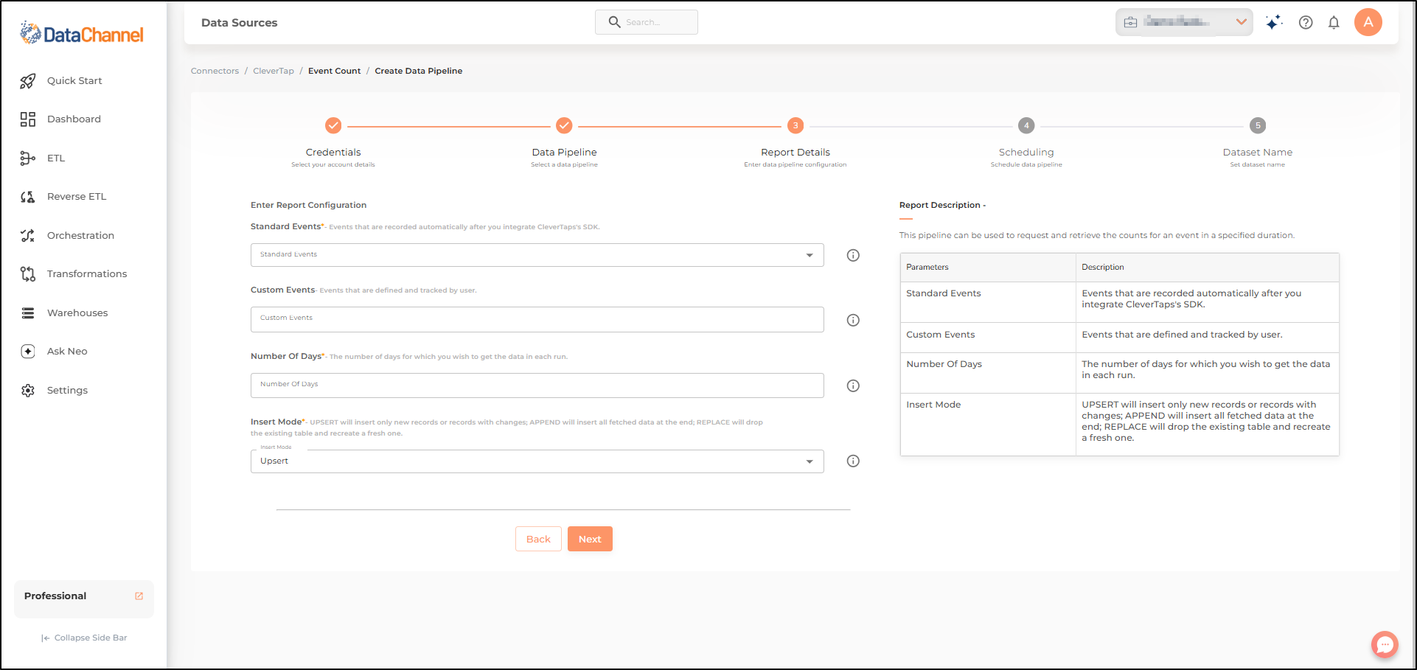Image resolution: width=1417 pixels, height=670 pixels.
Task: Open the Dashboard grid icon
Action: pyautogui.click(x=28, y=119)
